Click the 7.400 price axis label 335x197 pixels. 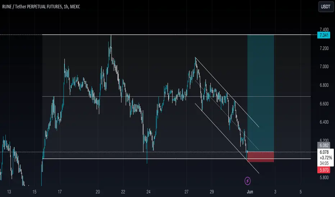click(324, 30)
